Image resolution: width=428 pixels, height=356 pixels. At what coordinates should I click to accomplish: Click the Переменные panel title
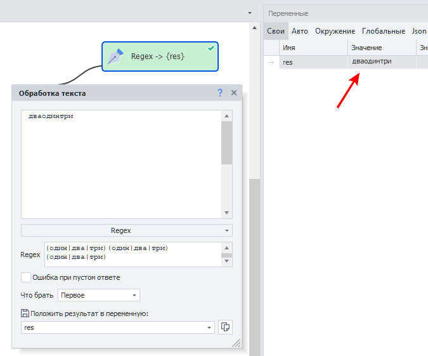288,13
